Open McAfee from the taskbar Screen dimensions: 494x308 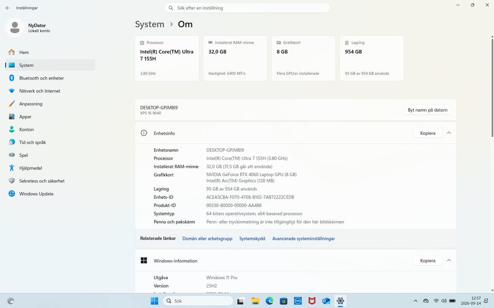tap(312, 301)
